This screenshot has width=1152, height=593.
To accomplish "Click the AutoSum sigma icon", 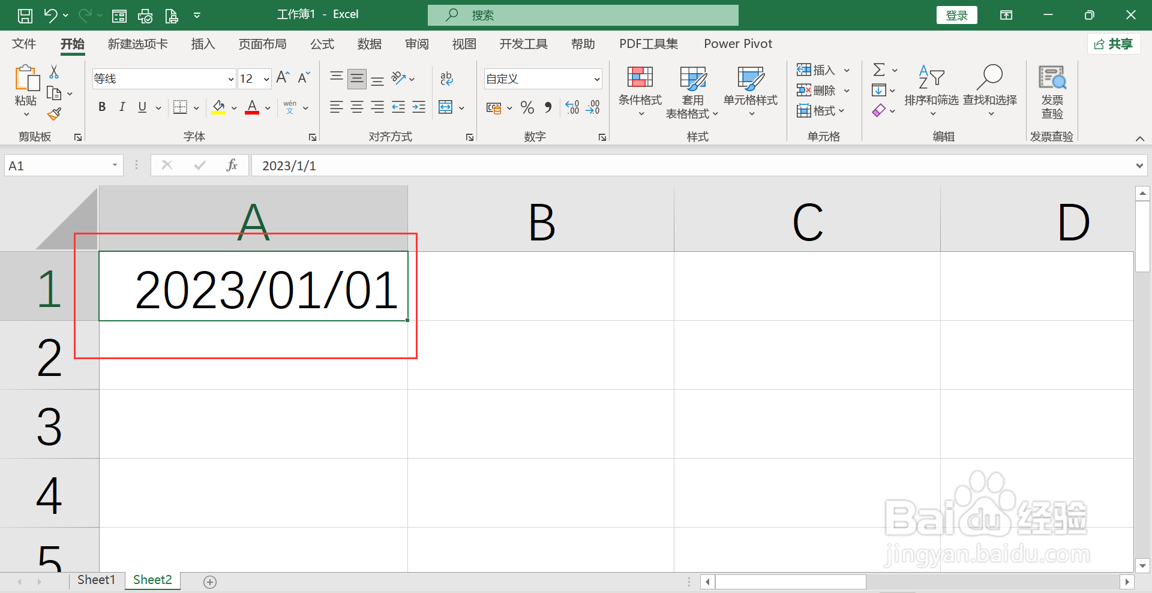I will pyautogui.click(x=879, y=70).
